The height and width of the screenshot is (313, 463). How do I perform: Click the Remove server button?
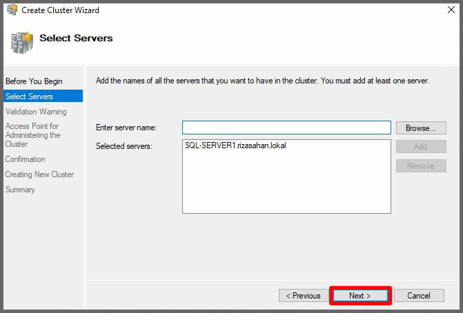coord(420,166)
